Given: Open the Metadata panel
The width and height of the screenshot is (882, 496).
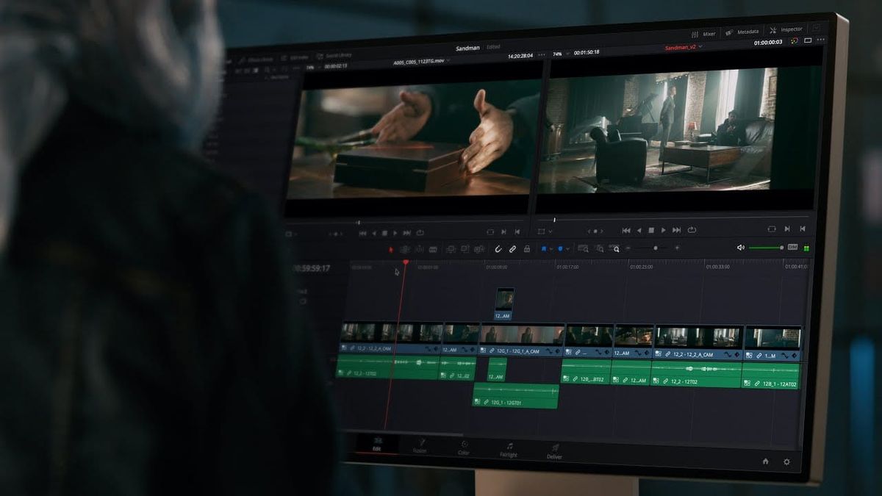Looking at the screenshot, I should coord(742,32).
